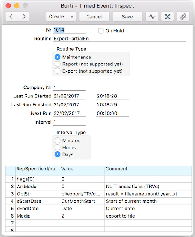The width and height of the screenshot is (195, 237).
Task: Open attachments via paperclip icon
Action: pos(183,16)
